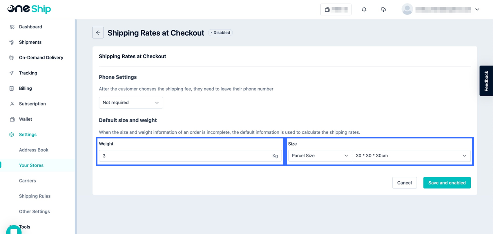Expand the account menu chevron

coord(477,10)
